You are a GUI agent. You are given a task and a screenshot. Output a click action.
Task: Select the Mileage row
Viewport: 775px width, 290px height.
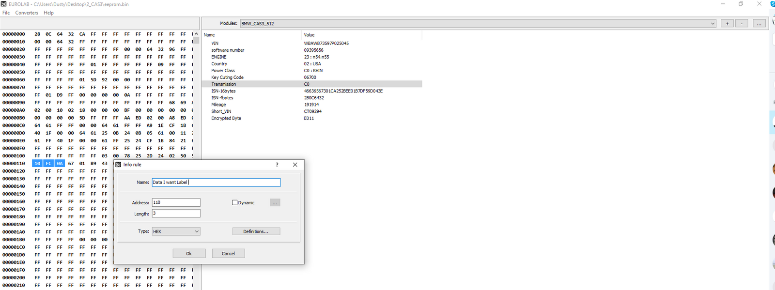pyautogui.click(x=312, y=104)
